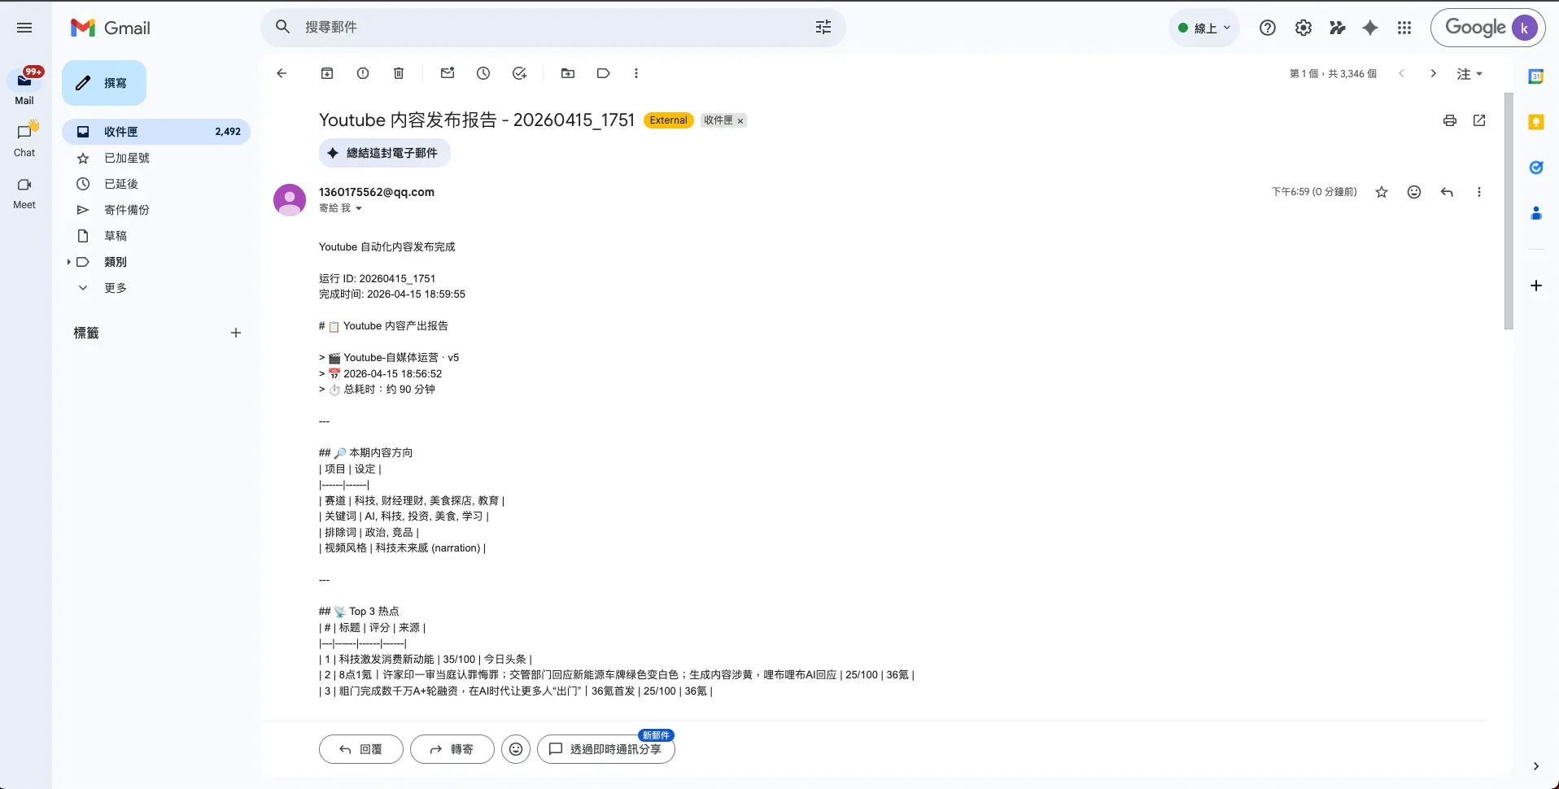This screenshot has height=789, width=1559.
Task: Print the entire email conversation
Action: 1450,120
